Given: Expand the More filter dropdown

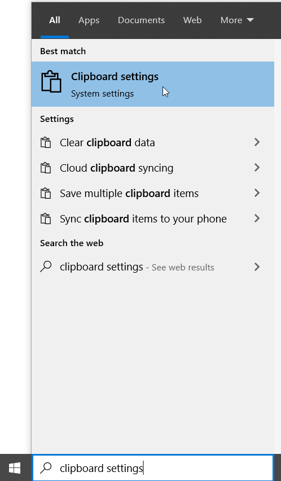Looking at the screenshot, I should [x=237, y=20].
